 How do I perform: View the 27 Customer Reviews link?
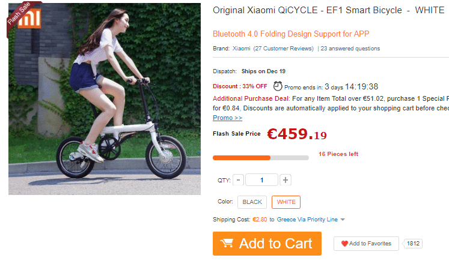click(284, 49)
